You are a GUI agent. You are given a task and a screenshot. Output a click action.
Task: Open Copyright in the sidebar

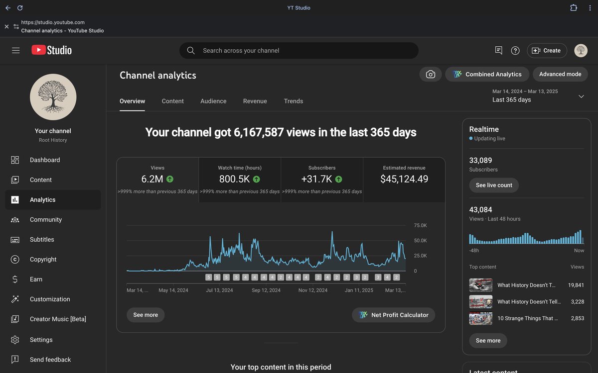[x=53, y=260]
